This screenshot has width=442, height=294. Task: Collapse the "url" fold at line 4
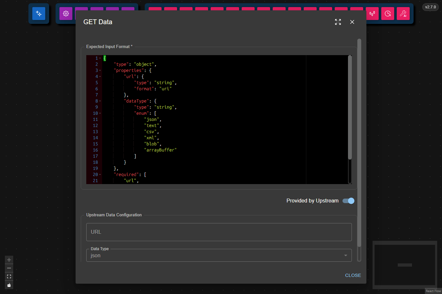[x=100, y=77]
